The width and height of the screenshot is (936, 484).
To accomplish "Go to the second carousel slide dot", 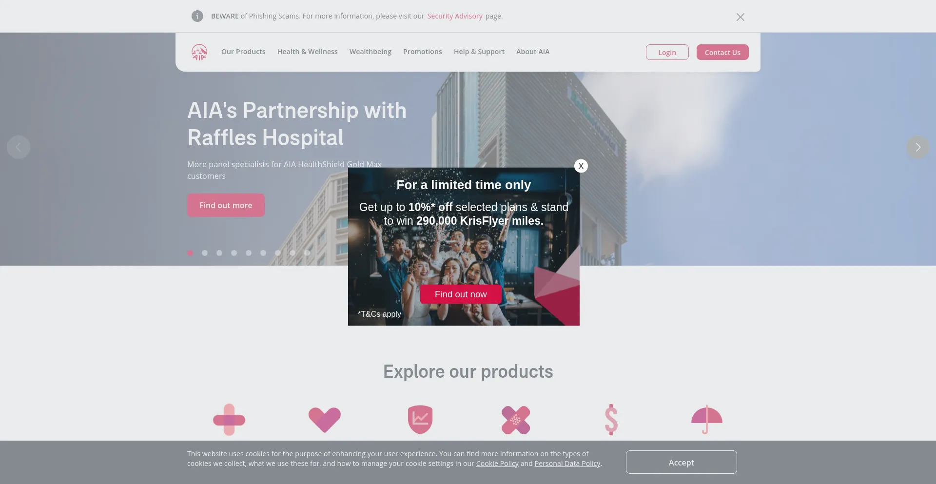I will coord(205,253).
